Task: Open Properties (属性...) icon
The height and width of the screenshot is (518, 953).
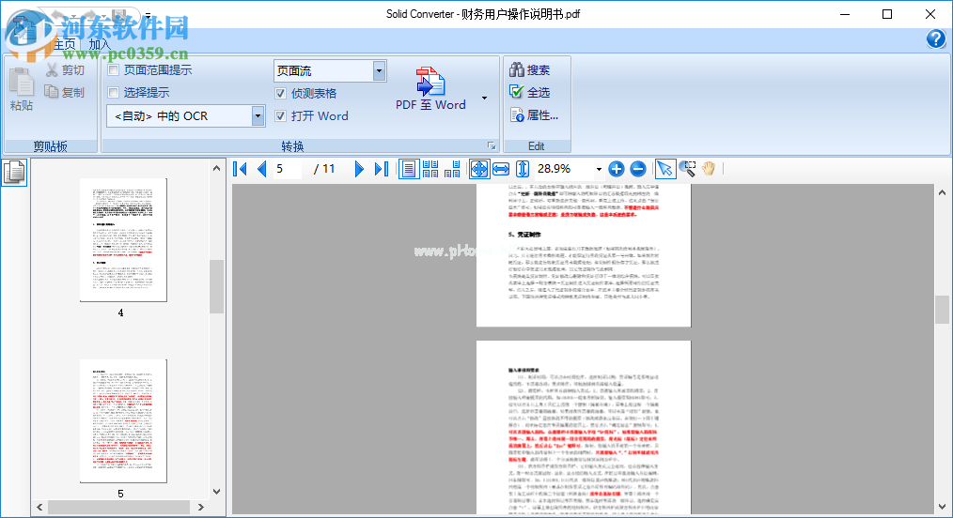Action: coord(517,114)
